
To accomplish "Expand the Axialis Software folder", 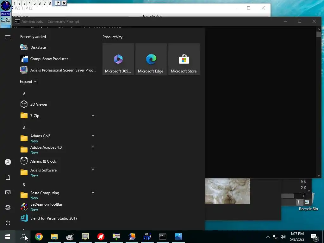I will (x=93, y=170).
